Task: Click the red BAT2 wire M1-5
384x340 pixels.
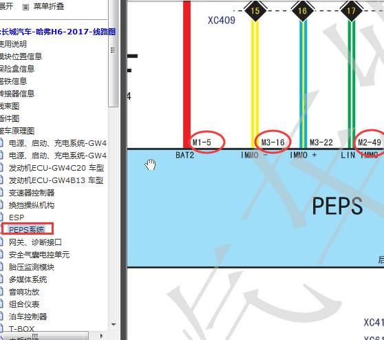Action: (187, 75)
